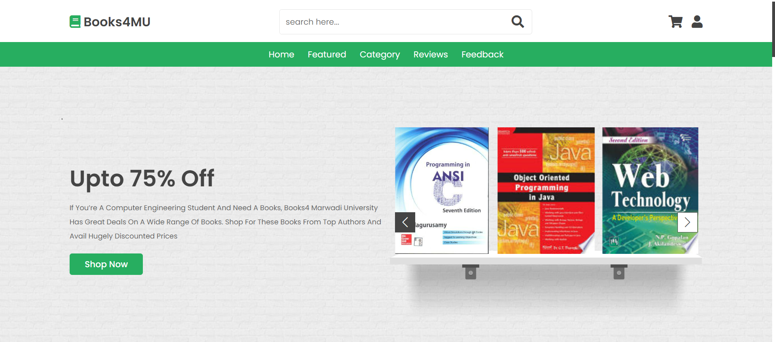The width and height of the screenshot is (775, 342).
Task: Select the Object Oriented Programming in Java cover
Action: (546, 190)
